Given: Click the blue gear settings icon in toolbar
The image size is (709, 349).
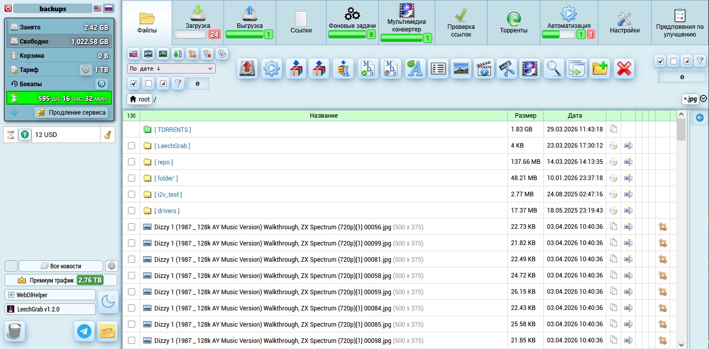Looking at the screenshot, I should point(272,69).
